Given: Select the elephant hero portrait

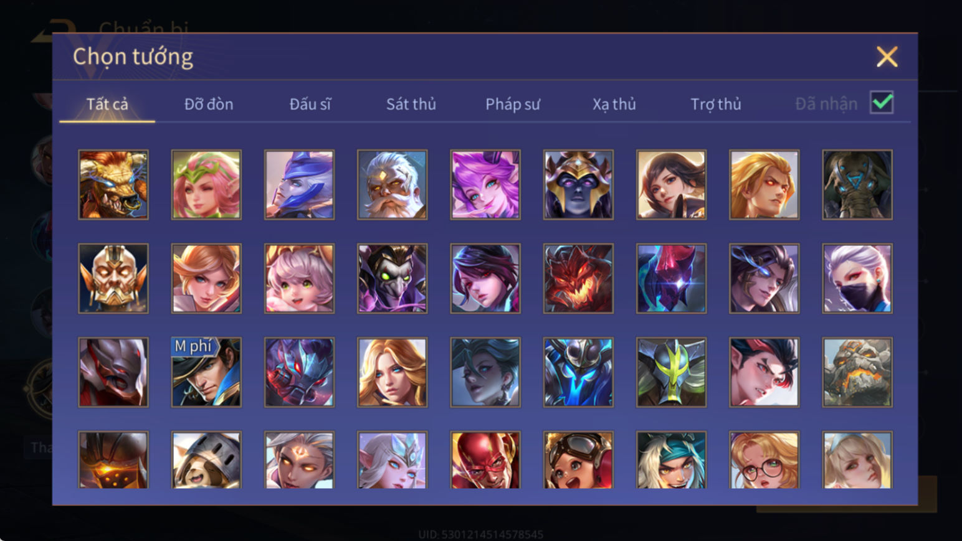Looking at the screenshot, I should click(857, 184).
